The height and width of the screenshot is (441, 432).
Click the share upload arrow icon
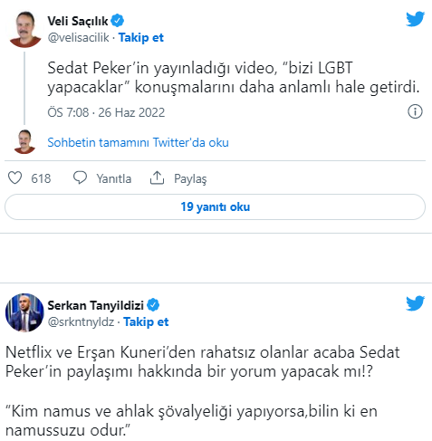[x=157, y=177]
